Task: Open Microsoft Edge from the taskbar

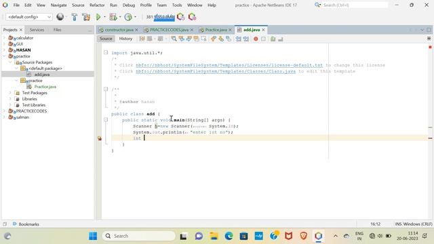Action: coord(229,236)
